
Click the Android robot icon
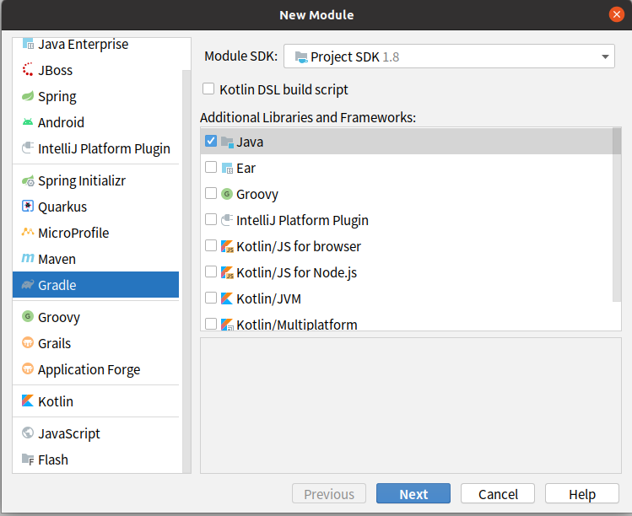[28, 121]
